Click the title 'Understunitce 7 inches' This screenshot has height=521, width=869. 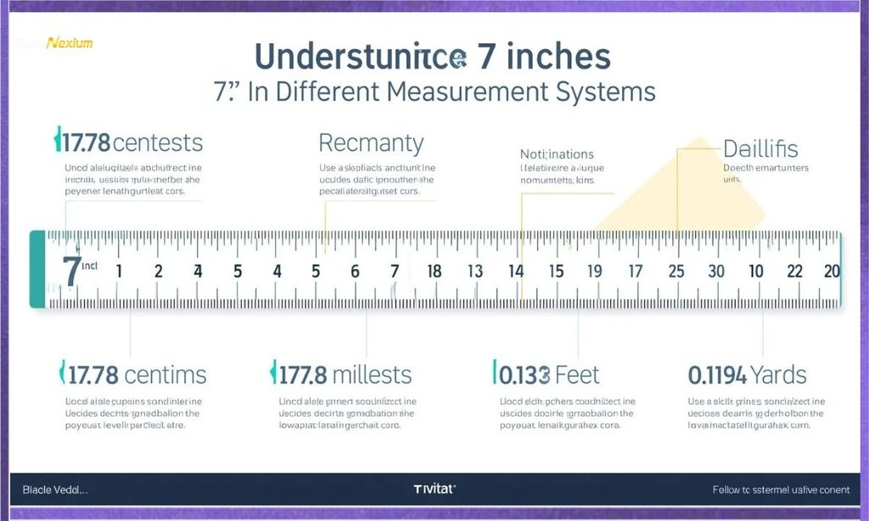pos(432,56)
